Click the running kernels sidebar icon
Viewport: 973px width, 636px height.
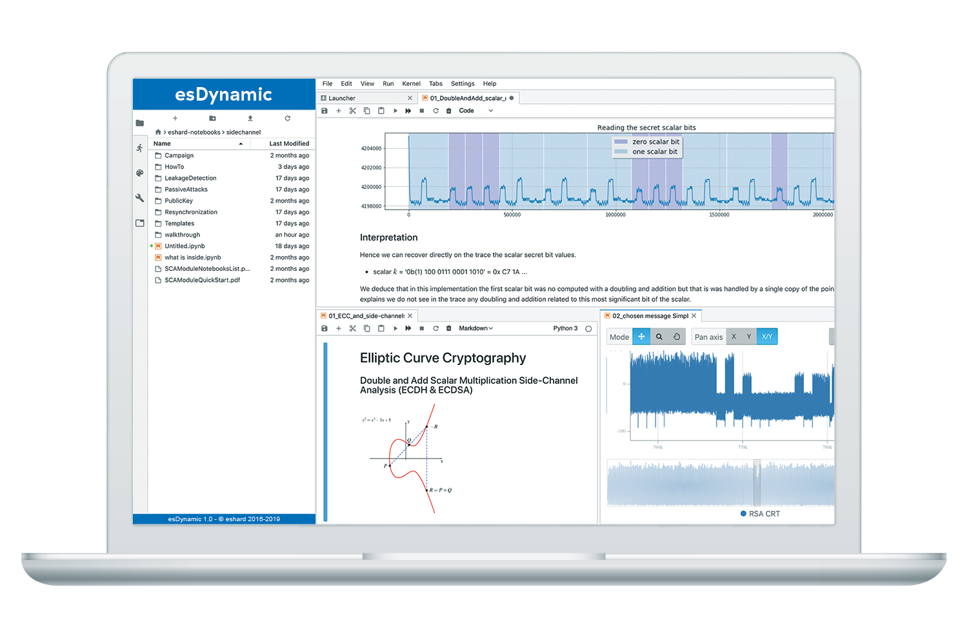coord(139,148)
